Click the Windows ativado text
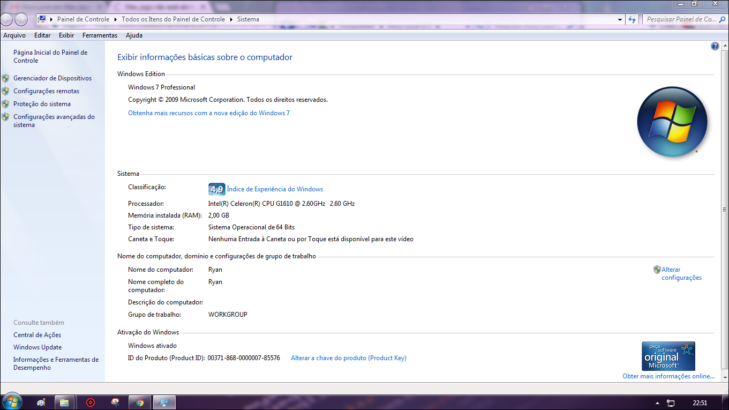 tap(152, 346)
